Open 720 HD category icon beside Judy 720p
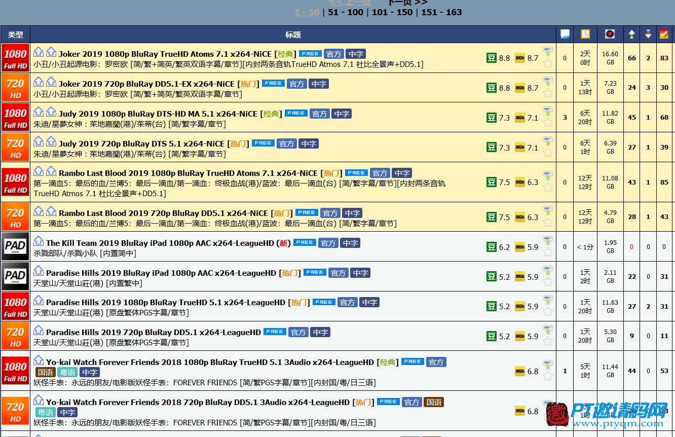The height and width of the screenshot is (437, 675). [15, 148]
